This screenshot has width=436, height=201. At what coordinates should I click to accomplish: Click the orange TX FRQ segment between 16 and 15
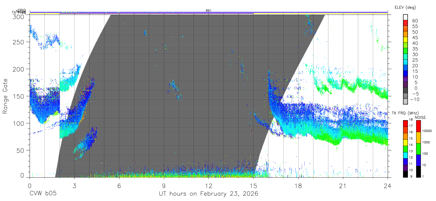405,136
